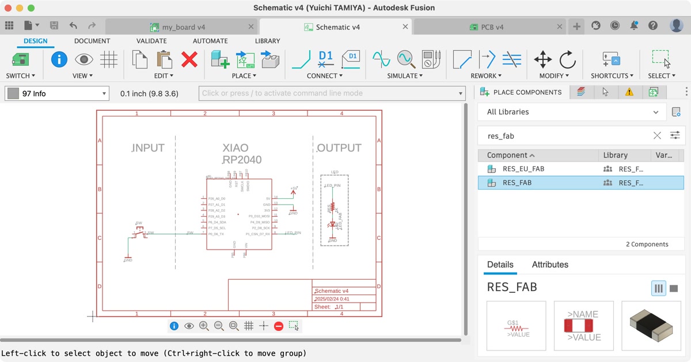Image resolution: width=691 pixels, height=362 pixels.
Task: Click the Switch to PCB board icon
Action: pos(21,59)
